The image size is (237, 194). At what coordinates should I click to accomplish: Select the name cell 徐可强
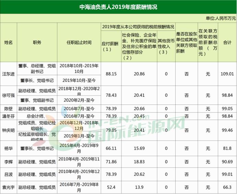click(9, 95)
